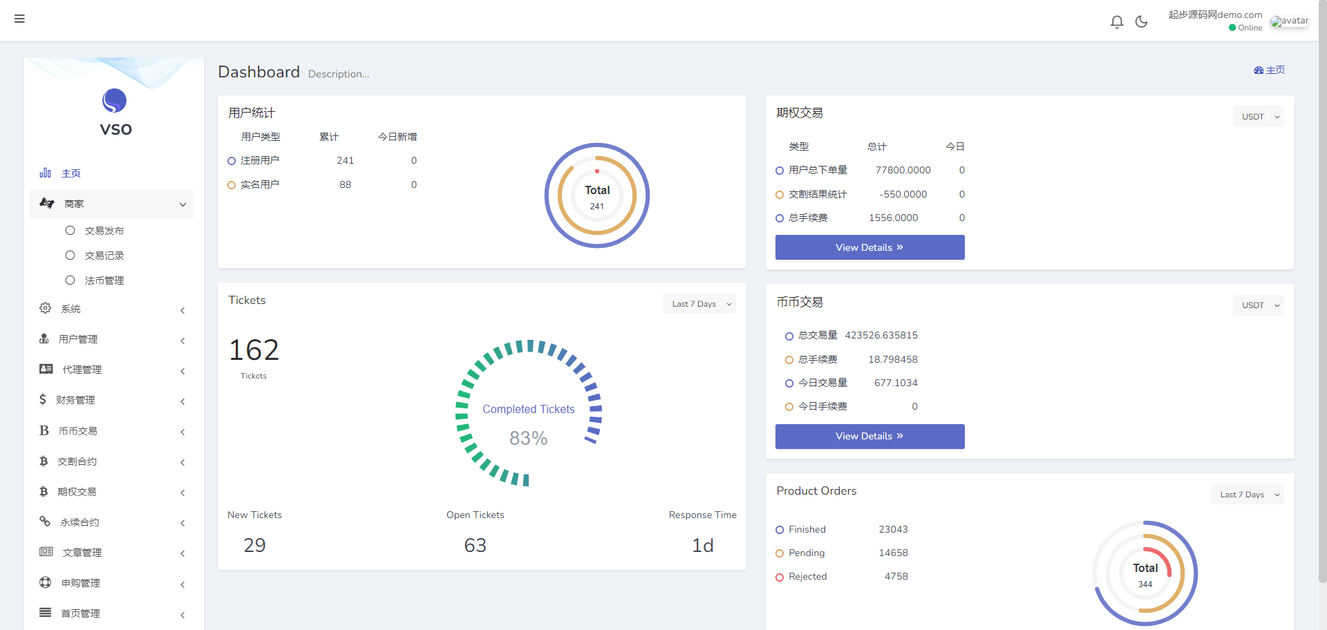Open the Tickets Last 7 Days dropdown
The width and height of the screenshot is (1327, 630).
pyautogui.click(x=700, y=304)
